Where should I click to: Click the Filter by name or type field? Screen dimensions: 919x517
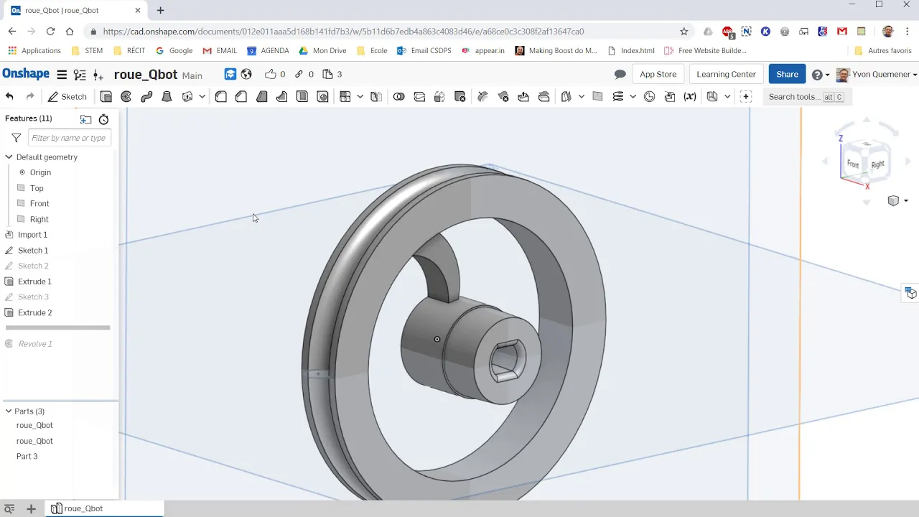tap(70, 138)
